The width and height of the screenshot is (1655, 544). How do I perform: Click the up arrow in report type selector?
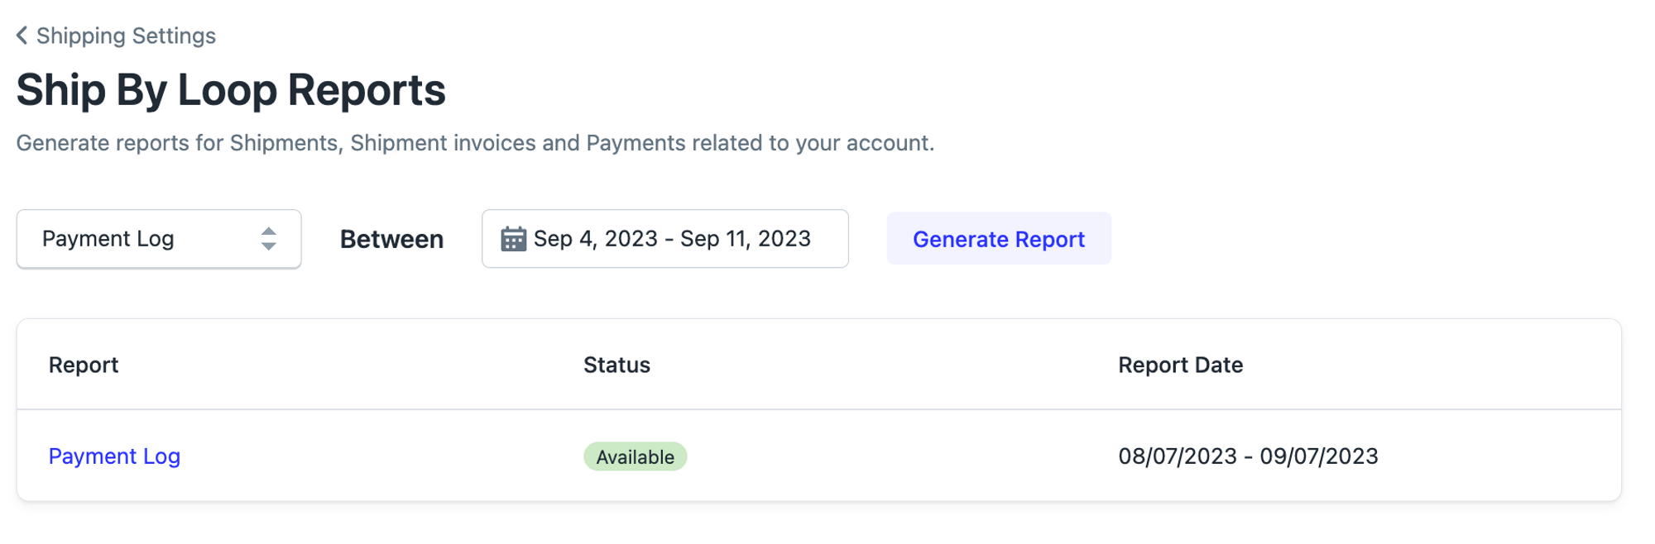268,231
